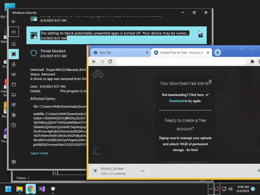Close the download started popup
260x195 pixels.
coord(210,81)
